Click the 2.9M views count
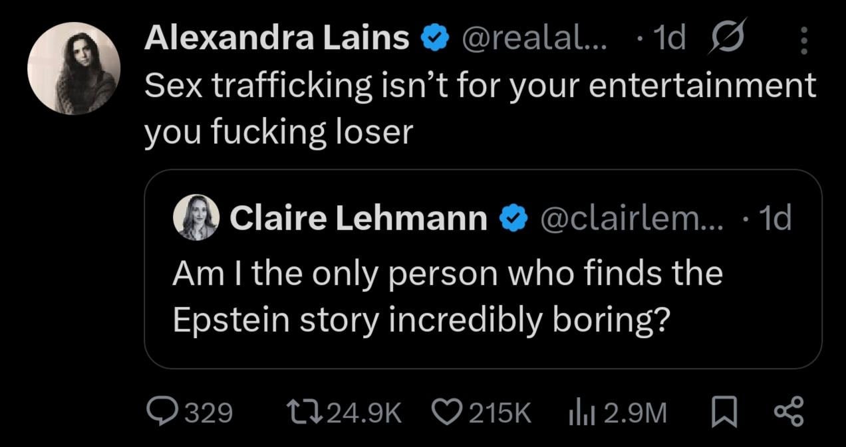Screen dimensions: 846x447 click(x=635, y=413)
